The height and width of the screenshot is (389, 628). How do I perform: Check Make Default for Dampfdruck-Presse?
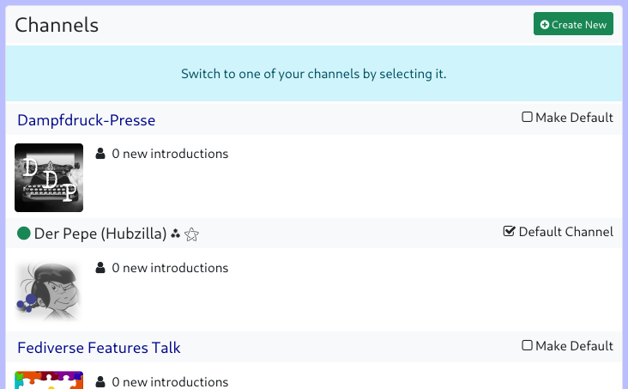coord(528,118)
